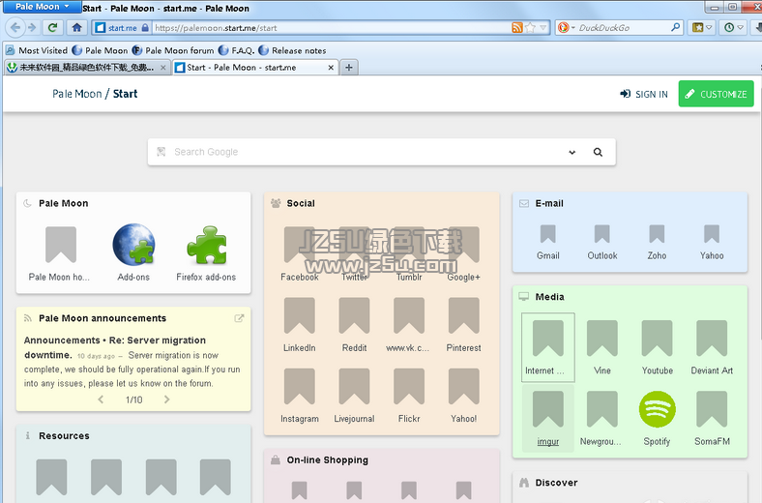Open the LinkedIn bookmark icon

[x=300, y=316]
